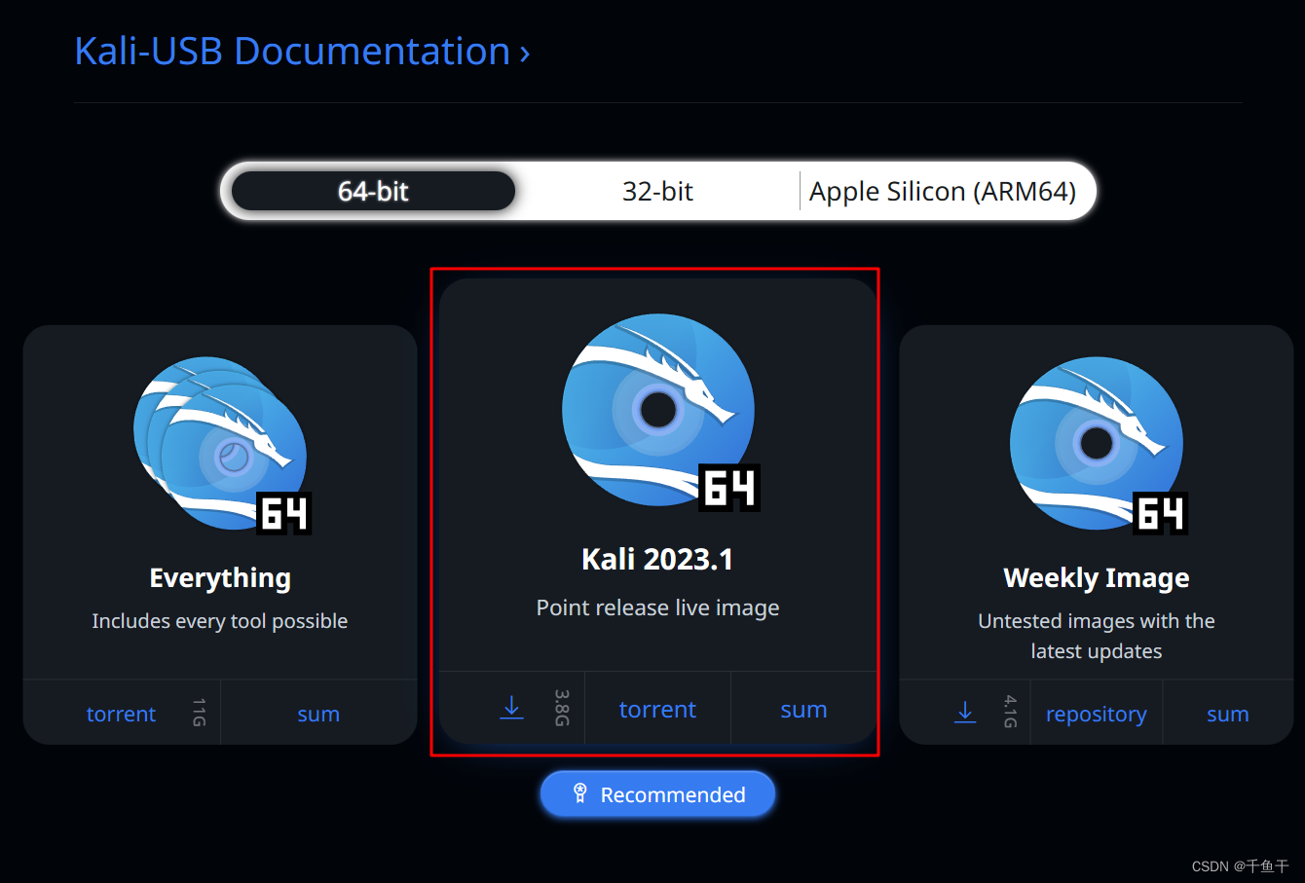Click 'Untested images with the latest updates' text
Viewport: 1305px width, 883px height.
[x=1097, y=636]
